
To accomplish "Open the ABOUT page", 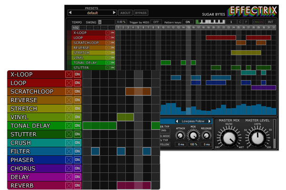I will [125, 13].
